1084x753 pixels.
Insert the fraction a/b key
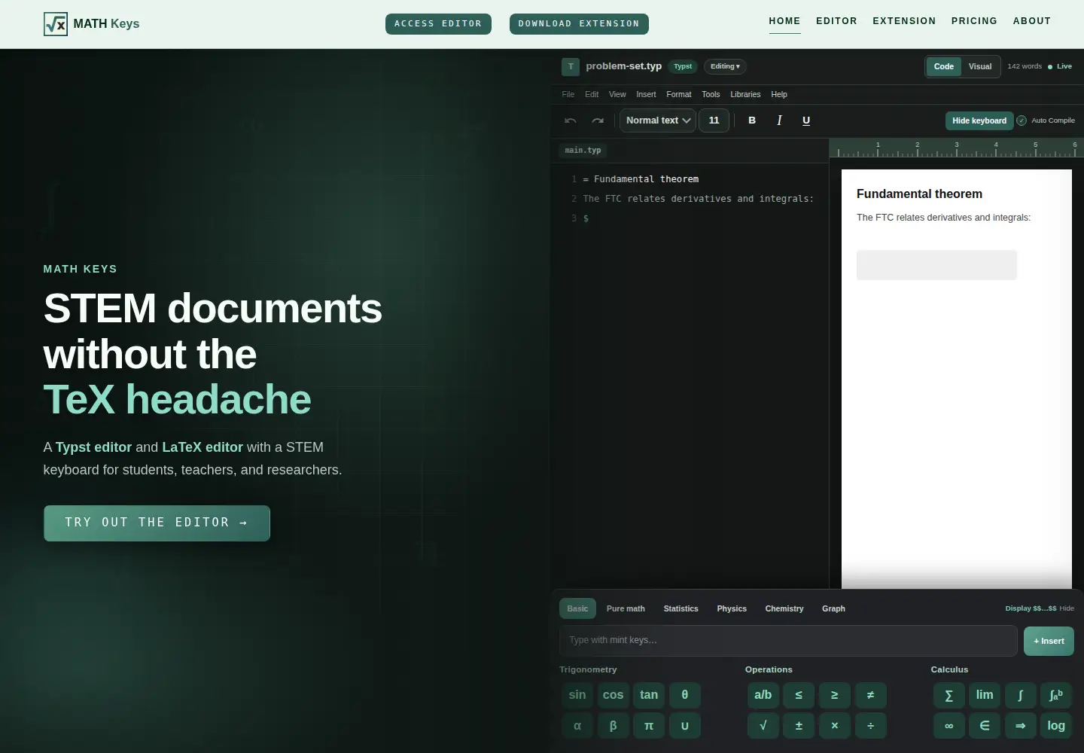pyautogui.click(x=763, y=695)
